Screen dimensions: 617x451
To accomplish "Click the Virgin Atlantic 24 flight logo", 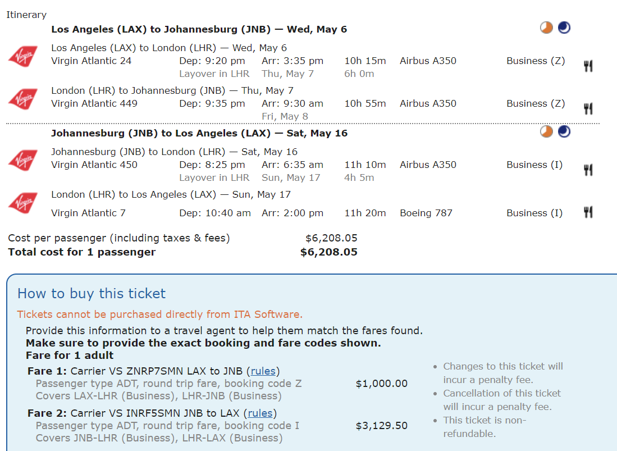I will click(23, 56).
